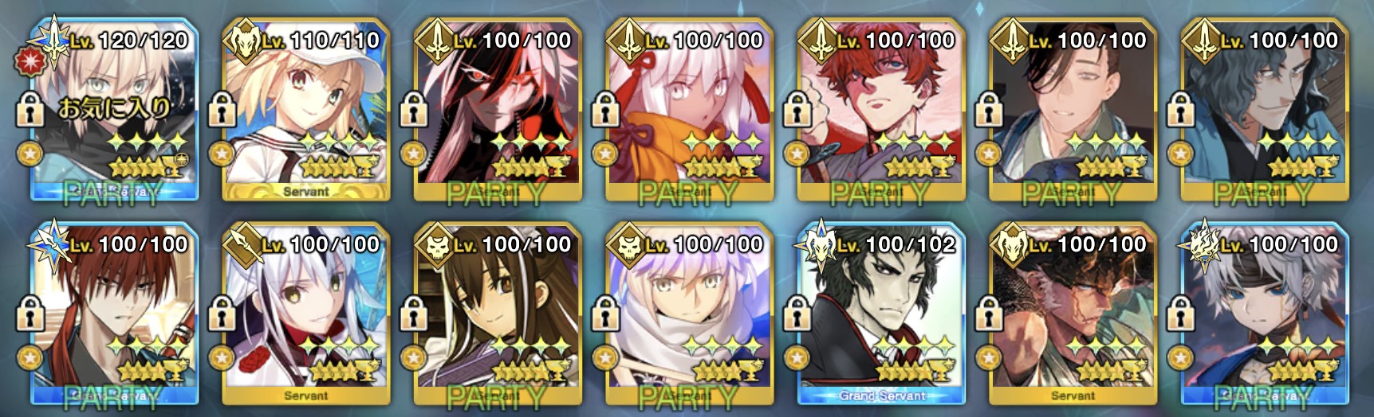Select the red-haired masked servant card
The width and height of the screenshot is (1374, 417).
coord(881,110)
